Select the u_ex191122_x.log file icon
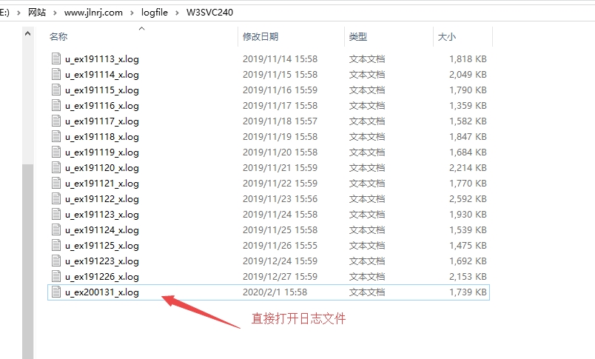 pyautogui.click(x=56, y=198)
